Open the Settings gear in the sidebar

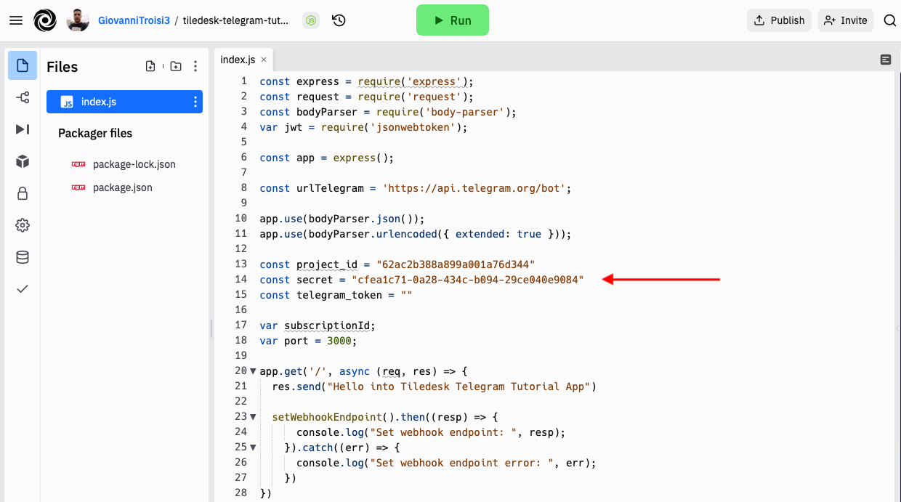pos(23,225)
